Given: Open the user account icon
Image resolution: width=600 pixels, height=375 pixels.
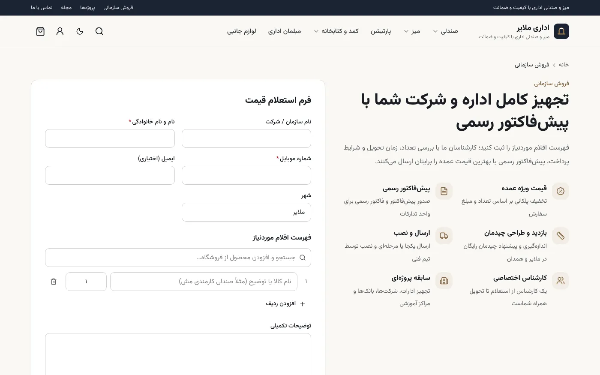Looking at the screenshot, I should click(x=60, y=31).
